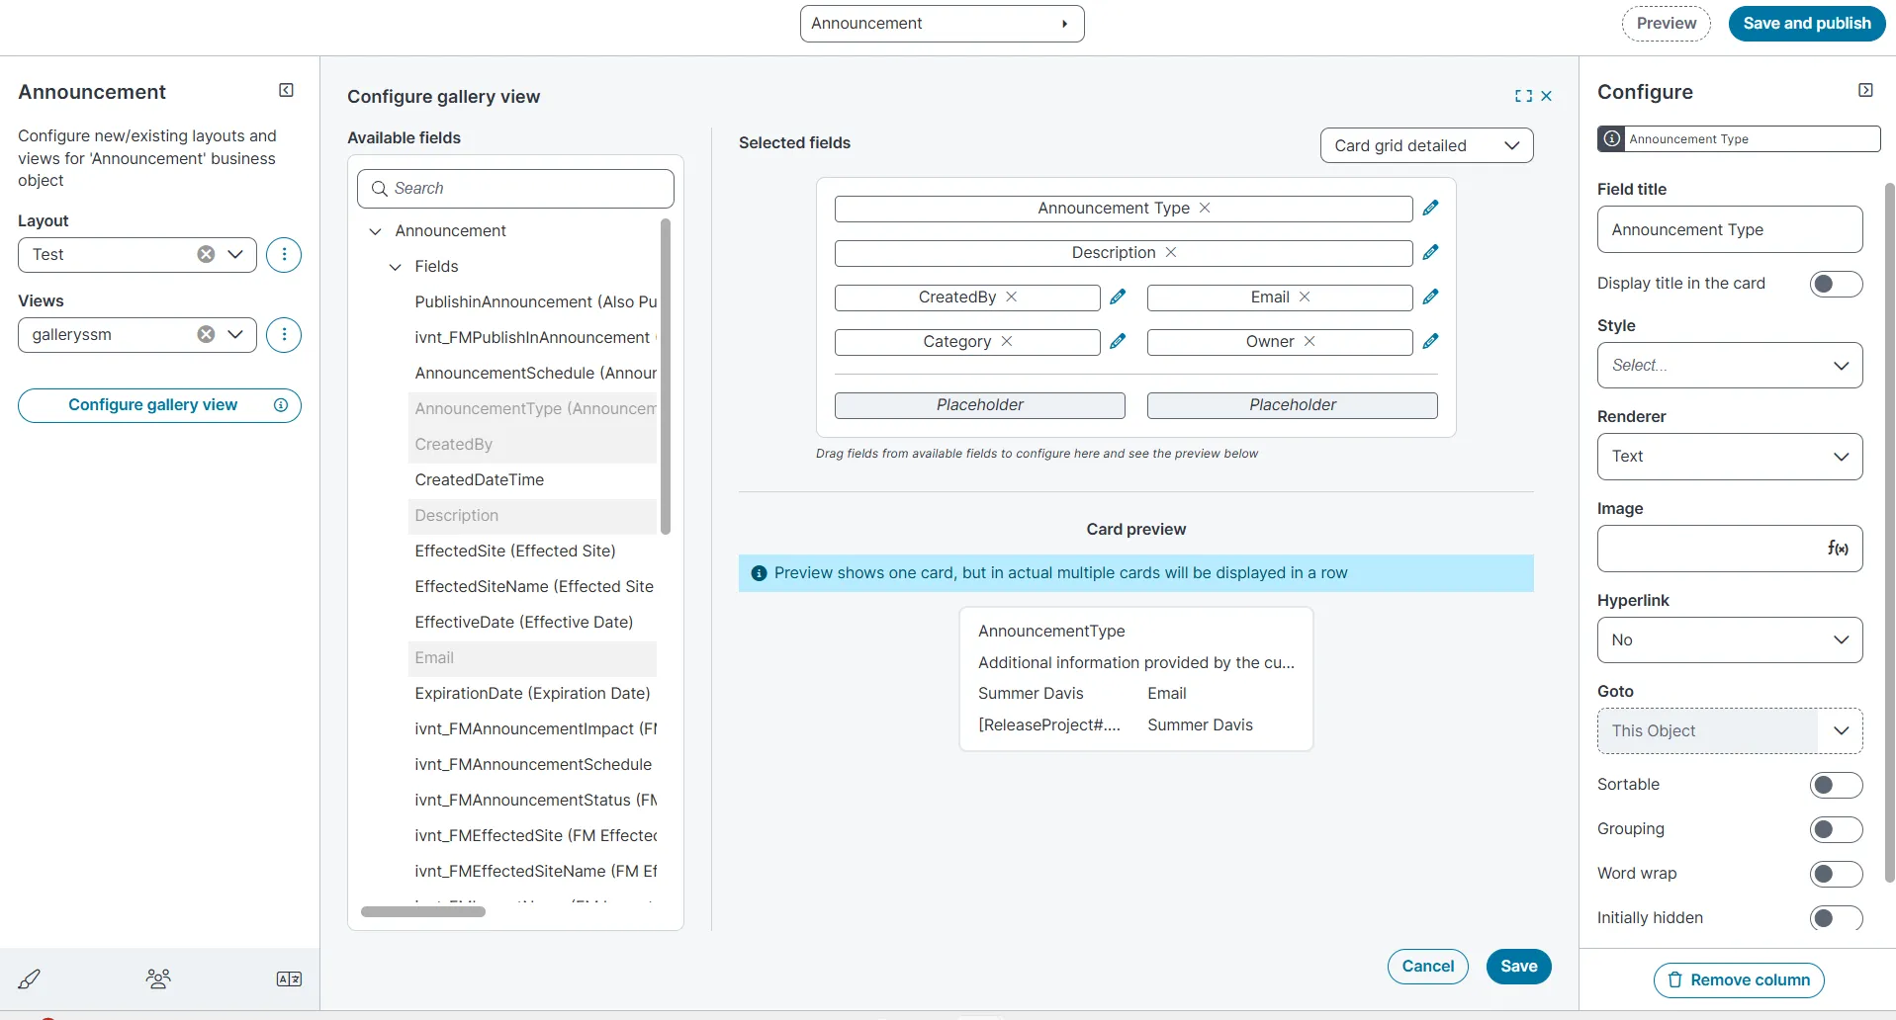Select ExpirationDate in available fields
Viewport: 1896px width, 1020px height.
[532, 694]
